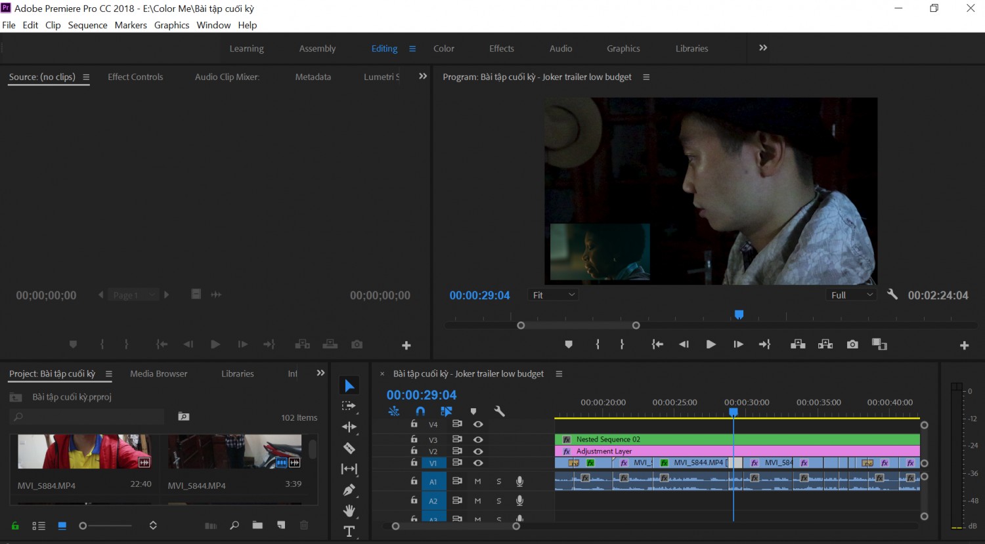
Task: Mute audio track A1
Action: [477, 482]
